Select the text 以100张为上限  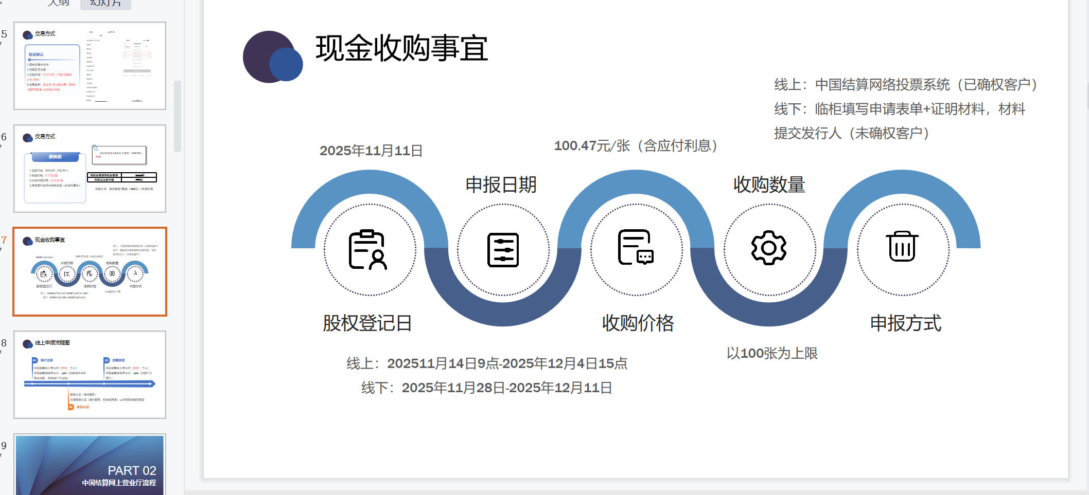(x=772, y=354)
